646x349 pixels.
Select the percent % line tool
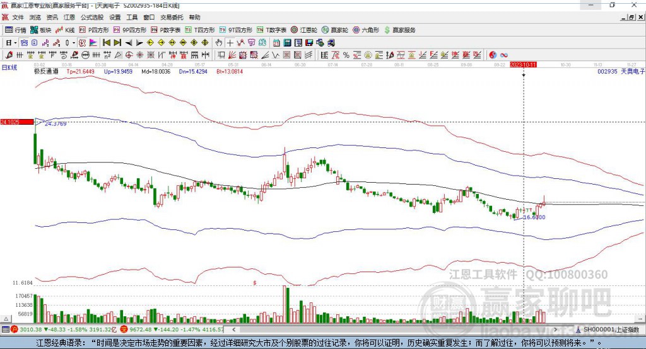[346, 55]
